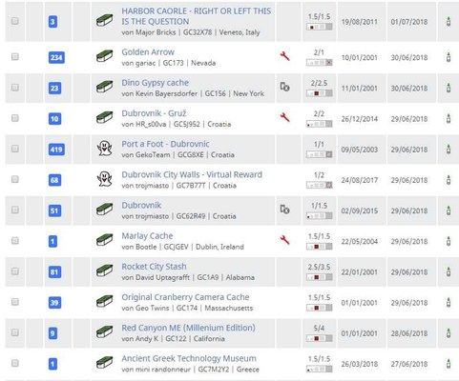
Task: Click the green bottle icon in Harbor Caorle row
Action: pos(449,21)
